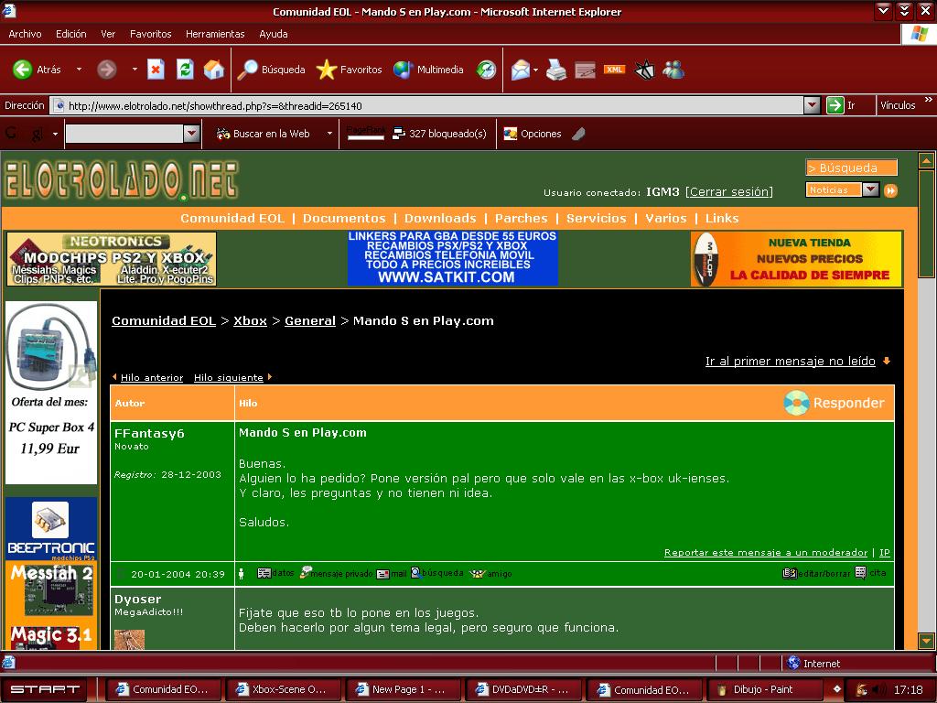The height and width of the screenshot is (703, 937).
Task: Click the highlighter pen icon in Google toolbar
Action: pos(578,134)
